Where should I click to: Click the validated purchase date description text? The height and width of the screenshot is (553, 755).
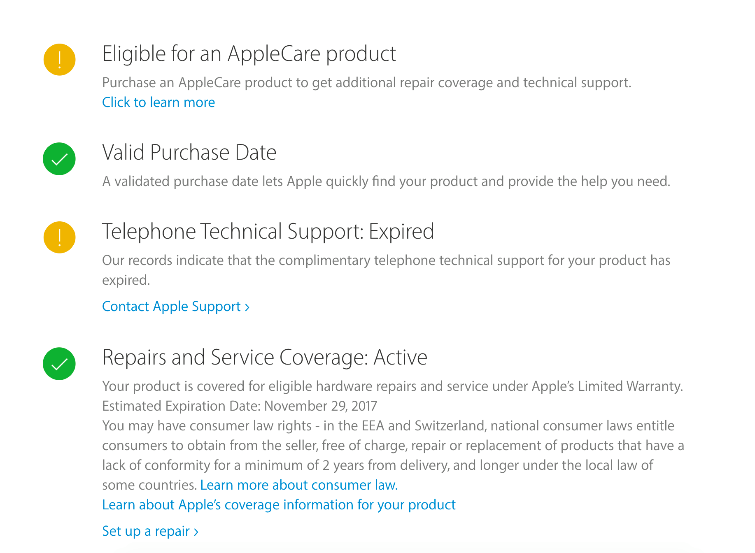386,181
